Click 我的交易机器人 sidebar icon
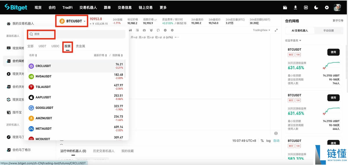This screenshot has height=165, width=348. [x=9, y=23]
